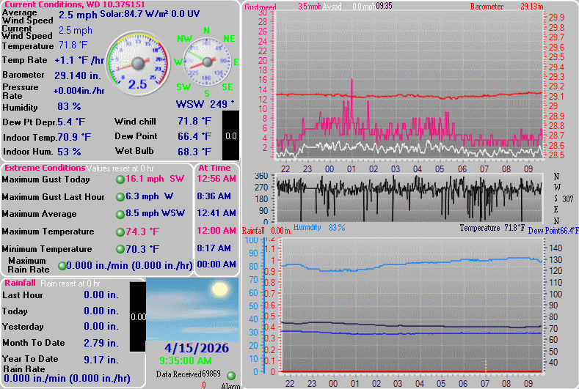Click green indicator beside Maximum Temperature
The height and width of the screenshot is (389, 579).
pos(120,232)
